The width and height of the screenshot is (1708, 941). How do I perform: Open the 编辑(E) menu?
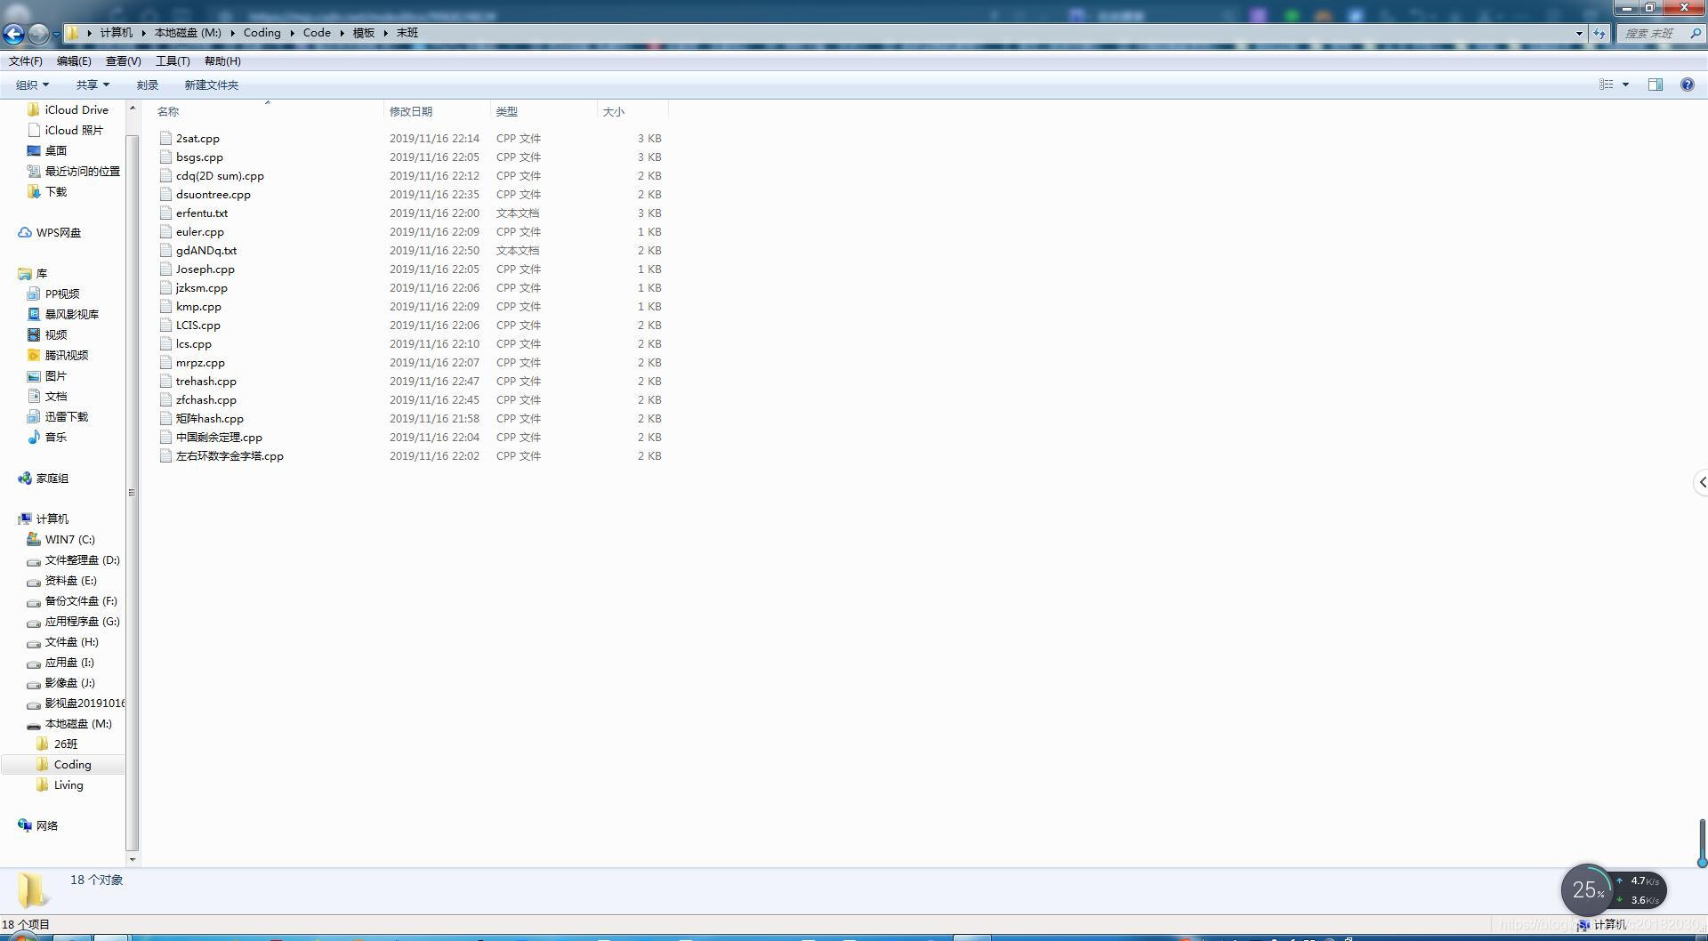(x=74, y=60)
